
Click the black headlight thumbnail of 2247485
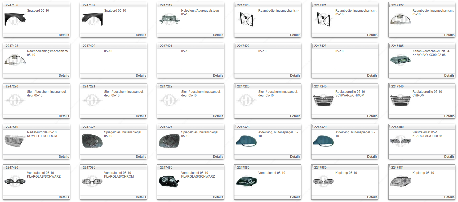[x=169, y=182]
